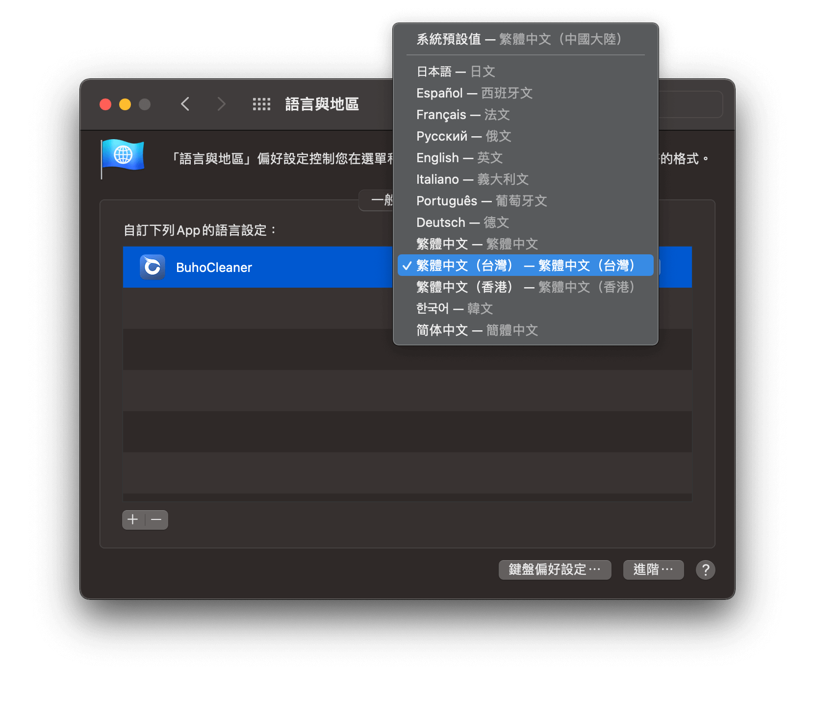The image size is (815, 714).
Task: Go forward with the right chevron arrow
Action: 221,104
